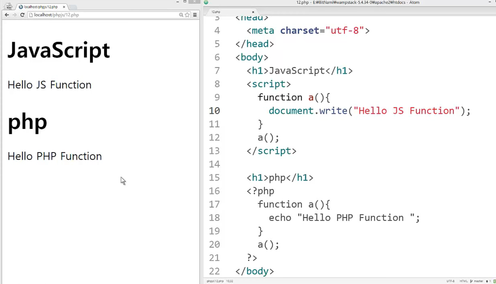Click the <h1>JavaScript</h1> code line
496x284 pixels.
pos(300,71)
